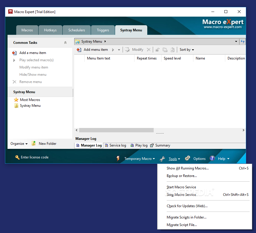The image size is (256, 233).
Task: Click the Modify toolbar icon
Action: pos(127,50)
